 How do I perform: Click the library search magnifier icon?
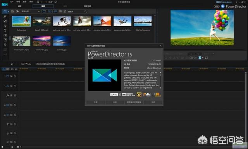pyautogui.click(x=86, y=11)
